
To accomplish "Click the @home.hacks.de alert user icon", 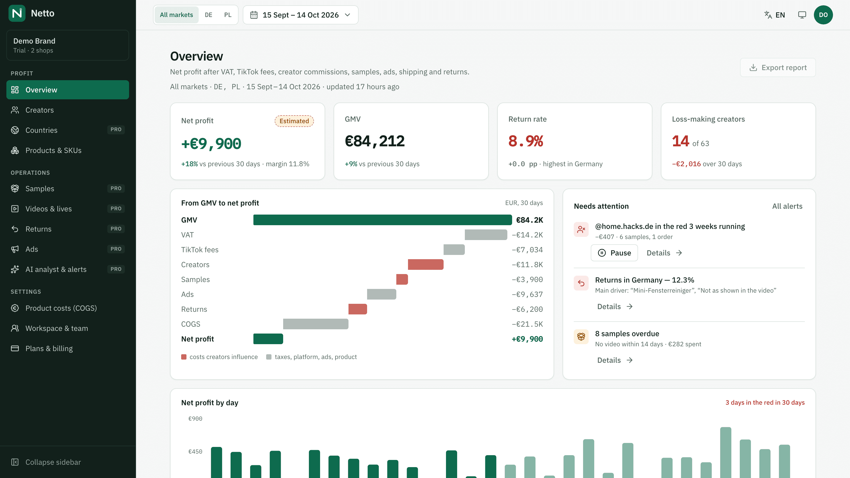I will click(581, 229).
